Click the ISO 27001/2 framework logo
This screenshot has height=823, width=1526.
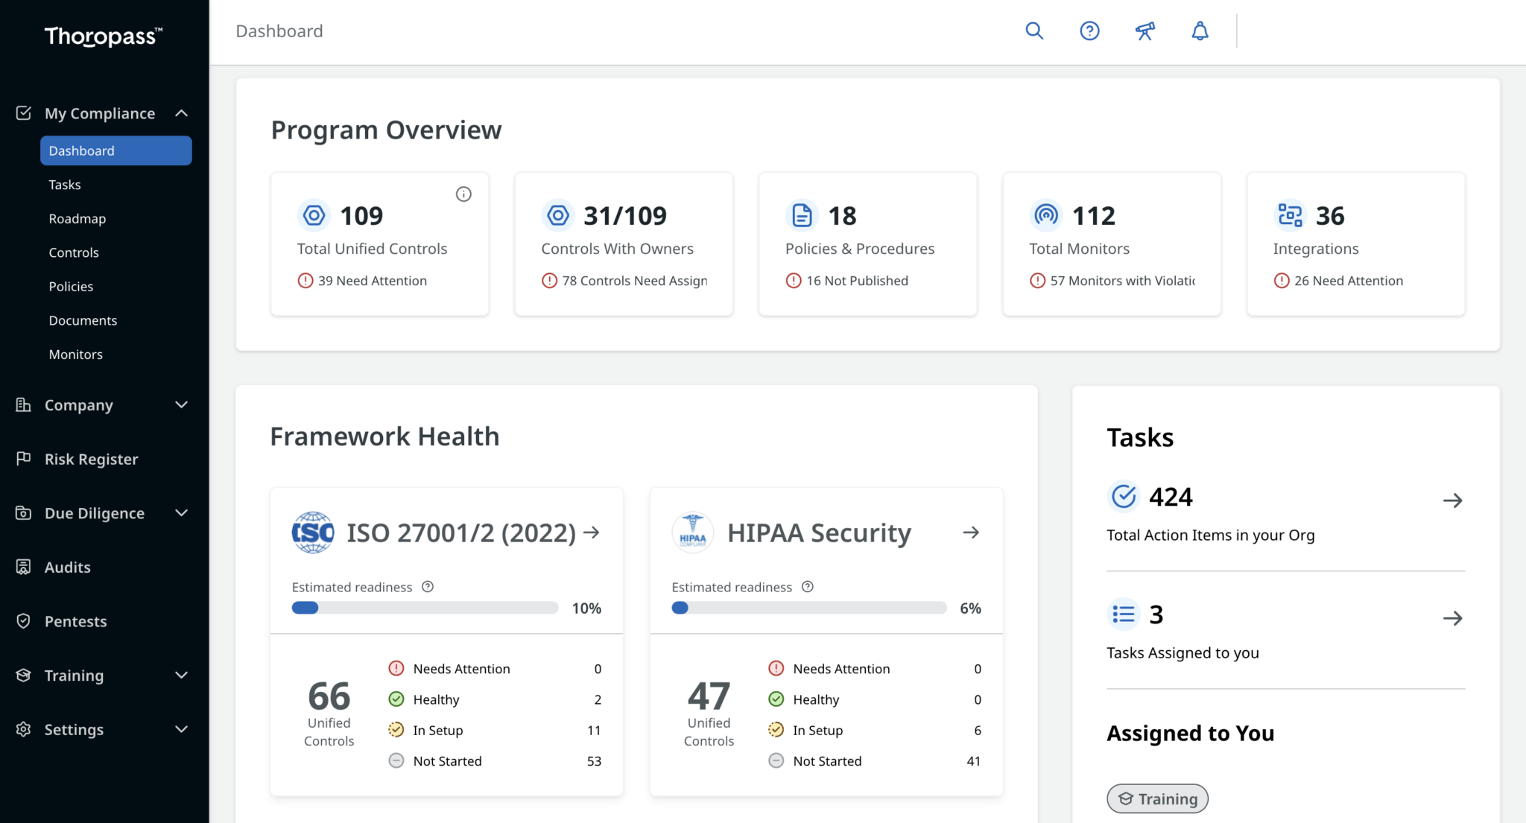pyautogui.click(x=313, y=533)
